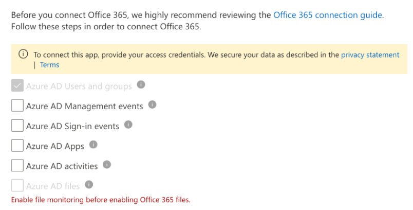Check the Azure AD Apps checkbox
Screen dimensions: 413x210
[17, 146]
